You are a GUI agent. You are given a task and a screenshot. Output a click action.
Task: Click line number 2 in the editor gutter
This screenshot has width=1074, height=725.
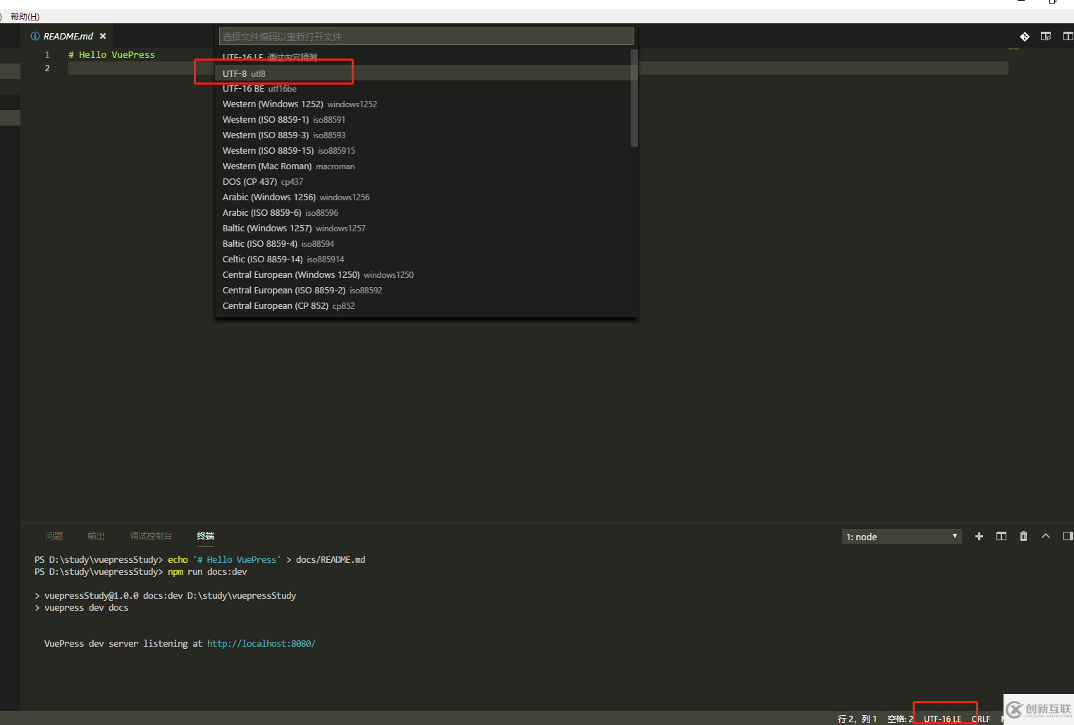[x=47, y=68]
